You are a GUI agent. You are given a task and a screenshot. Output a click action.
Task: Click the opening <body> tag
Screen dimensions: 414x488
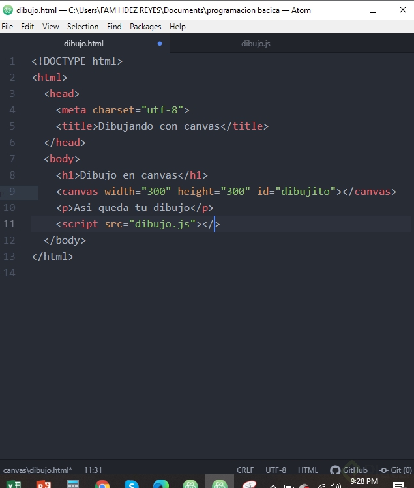62,159
